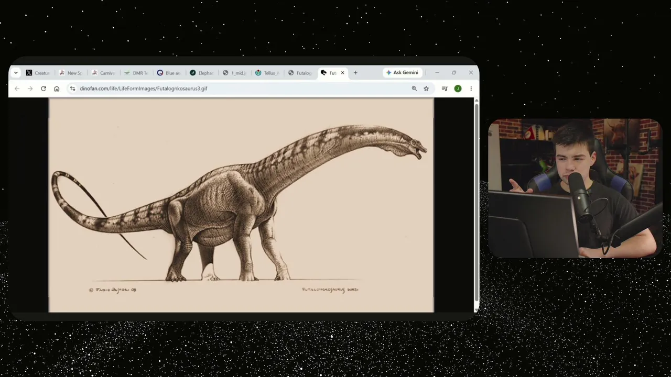Open the green profile avatar
The image size is (671, 377).
tap(458, 88)
